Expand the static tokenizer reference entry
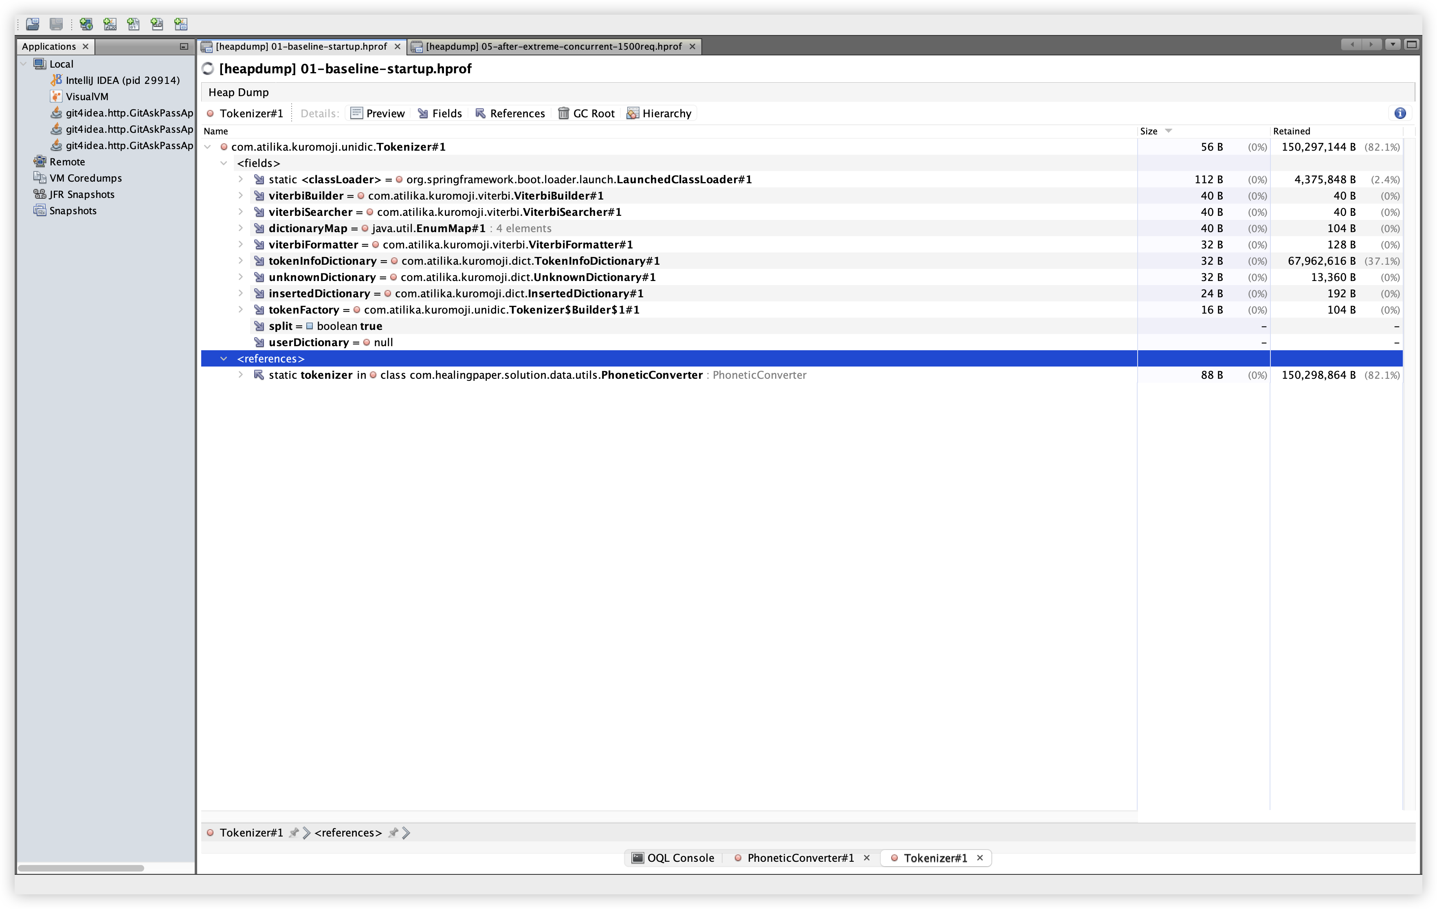 (x=240, y=375)
